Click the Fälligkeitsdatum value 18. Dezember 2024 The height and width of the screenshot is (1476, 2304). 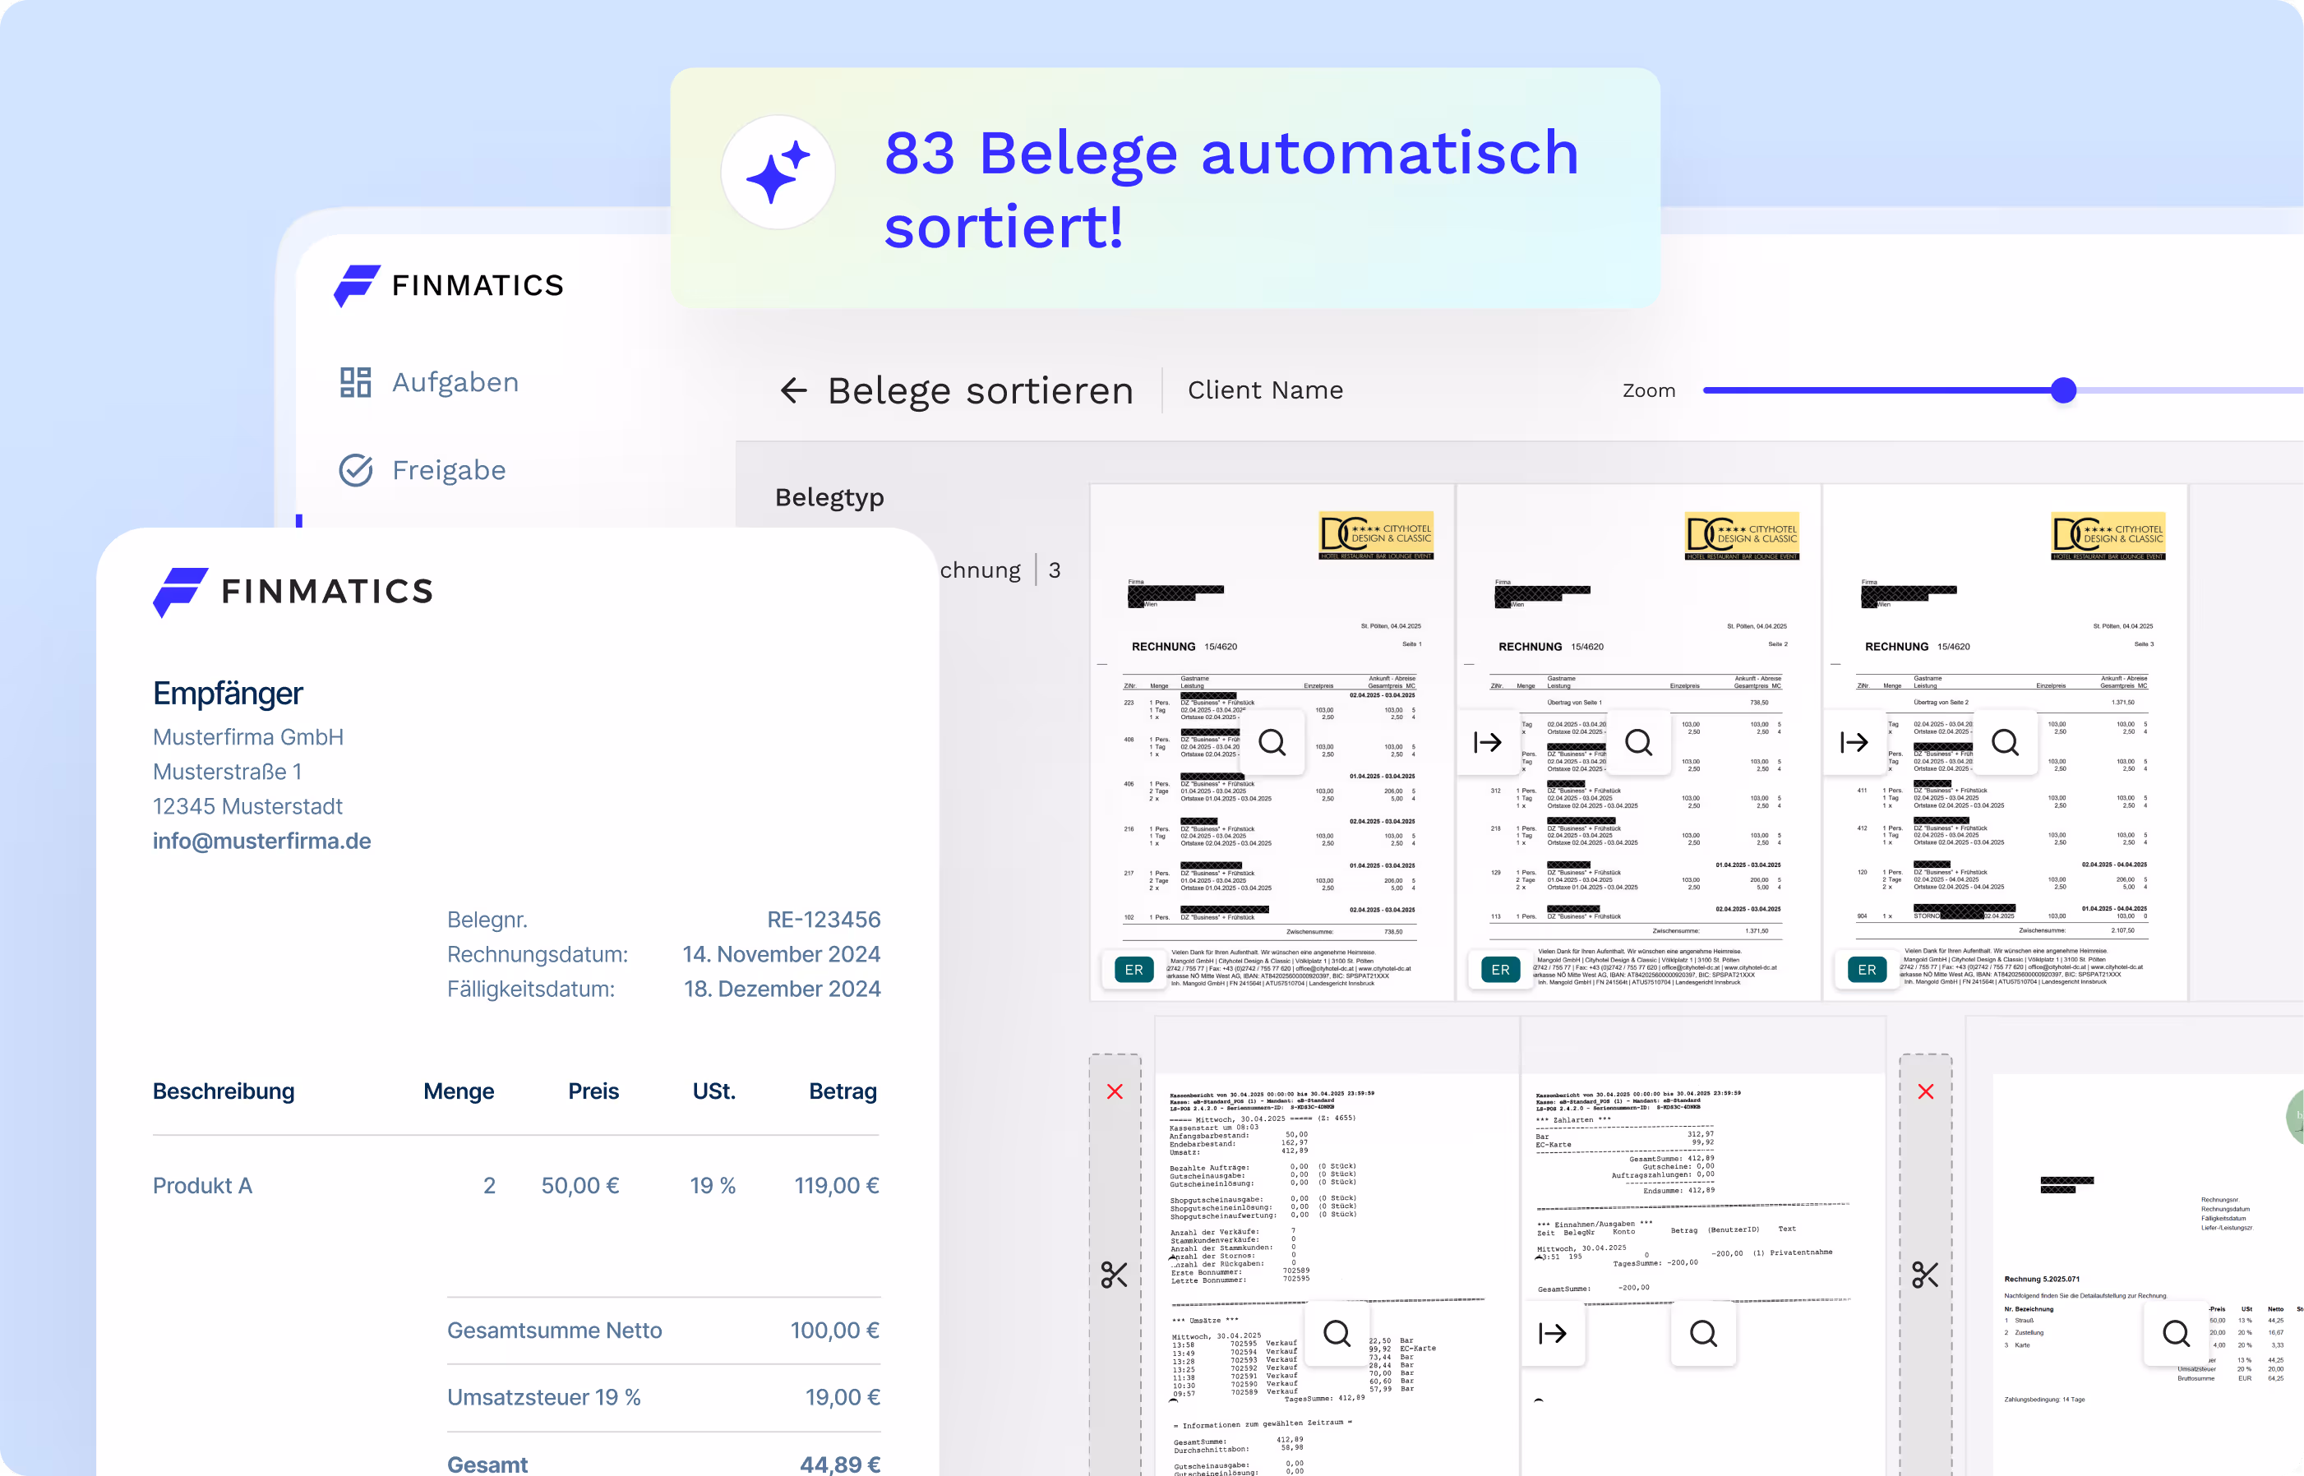pos(782,989)
